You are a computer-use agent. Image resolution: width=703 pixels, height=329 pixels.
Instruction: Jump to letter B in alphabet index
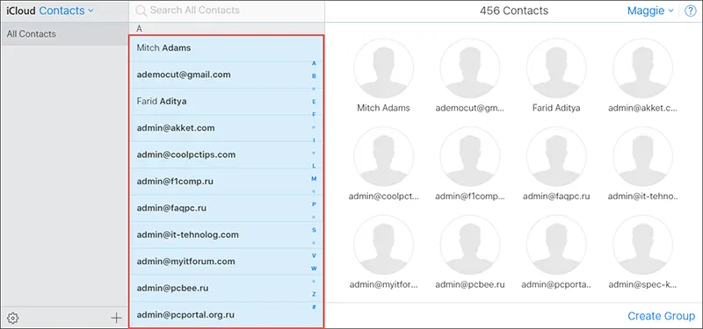click(314, 76)
